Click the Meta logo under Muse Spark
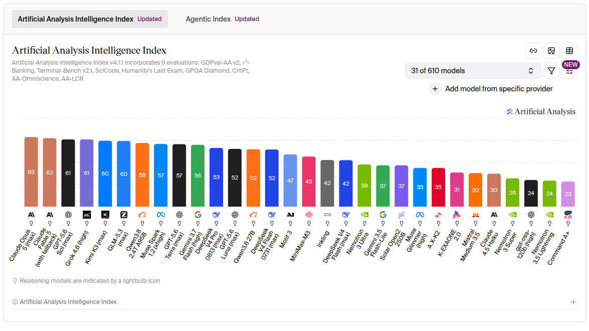Screen dimensions: 589x331 click(161, 215)
